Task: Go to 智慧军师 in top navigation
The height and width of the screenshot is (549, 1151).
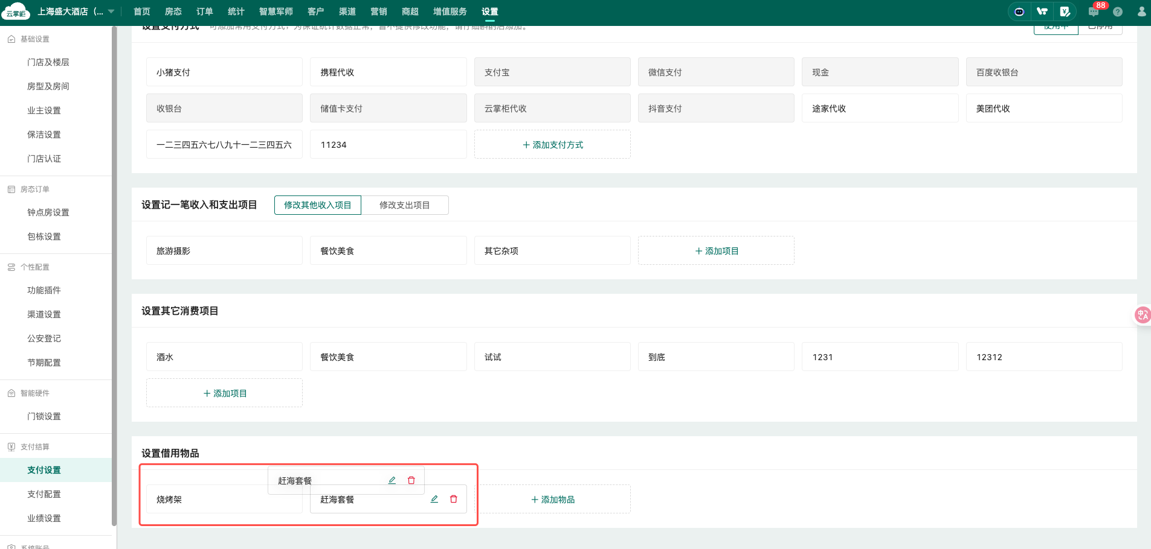Action: point(276,11)
